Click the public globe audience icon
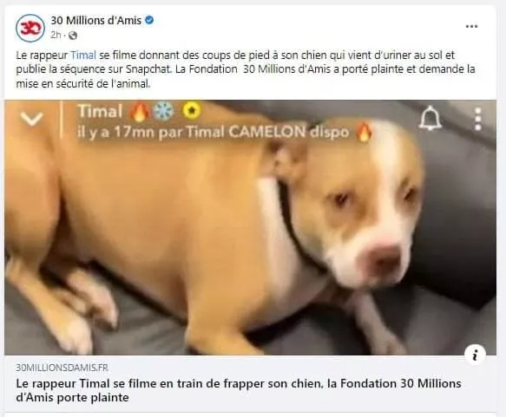This screenshot has width=506, height=417. [73, 36]
